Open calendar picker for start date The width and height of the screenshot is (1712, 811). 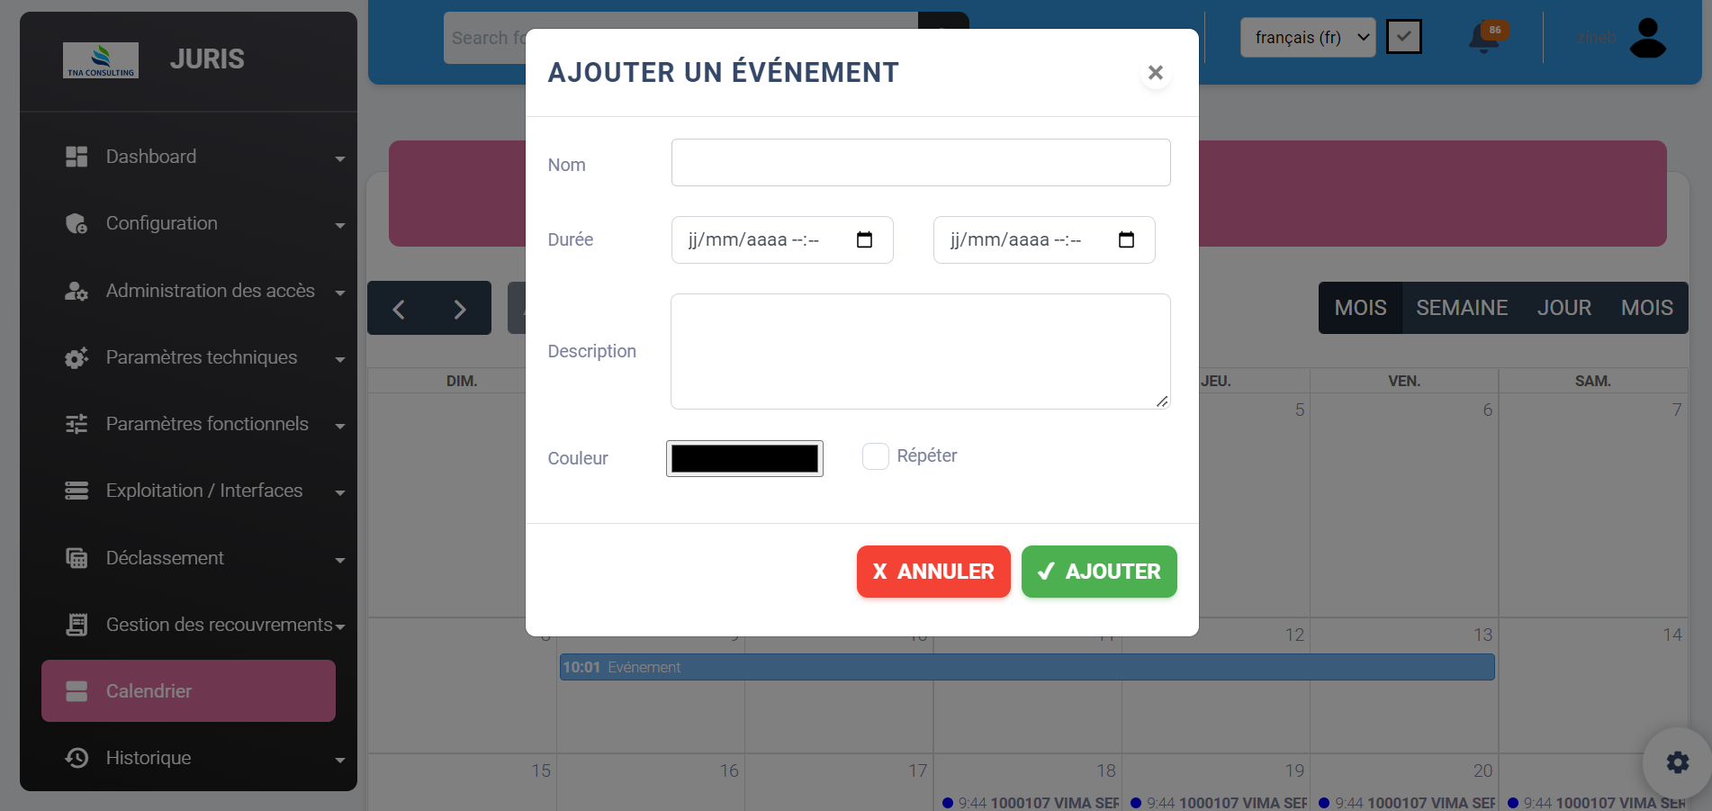[864, 239]
